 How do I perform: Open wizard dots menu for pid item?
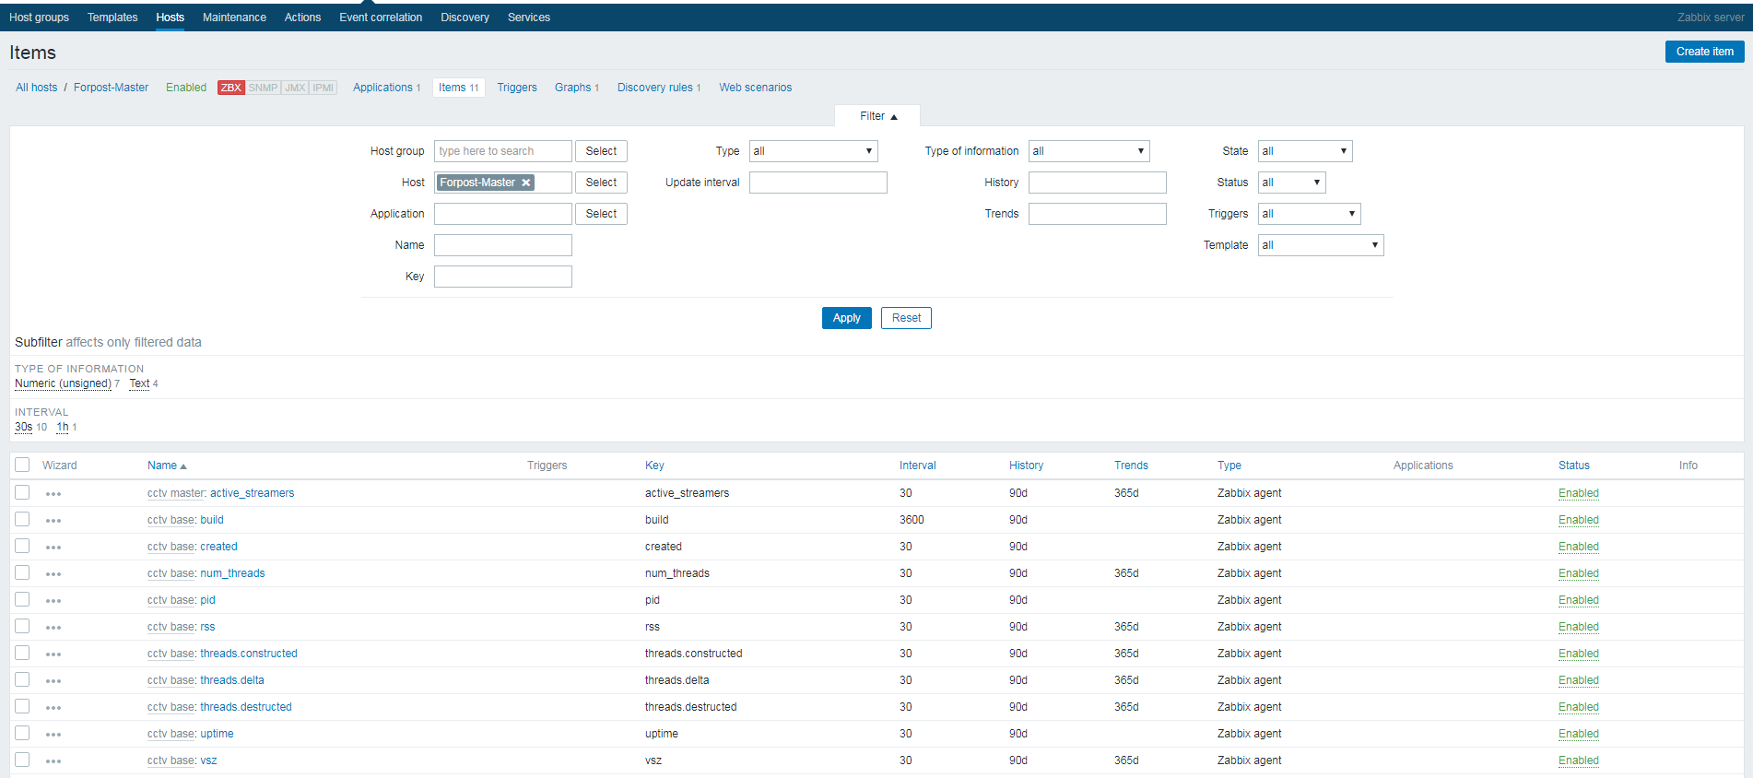53,601
